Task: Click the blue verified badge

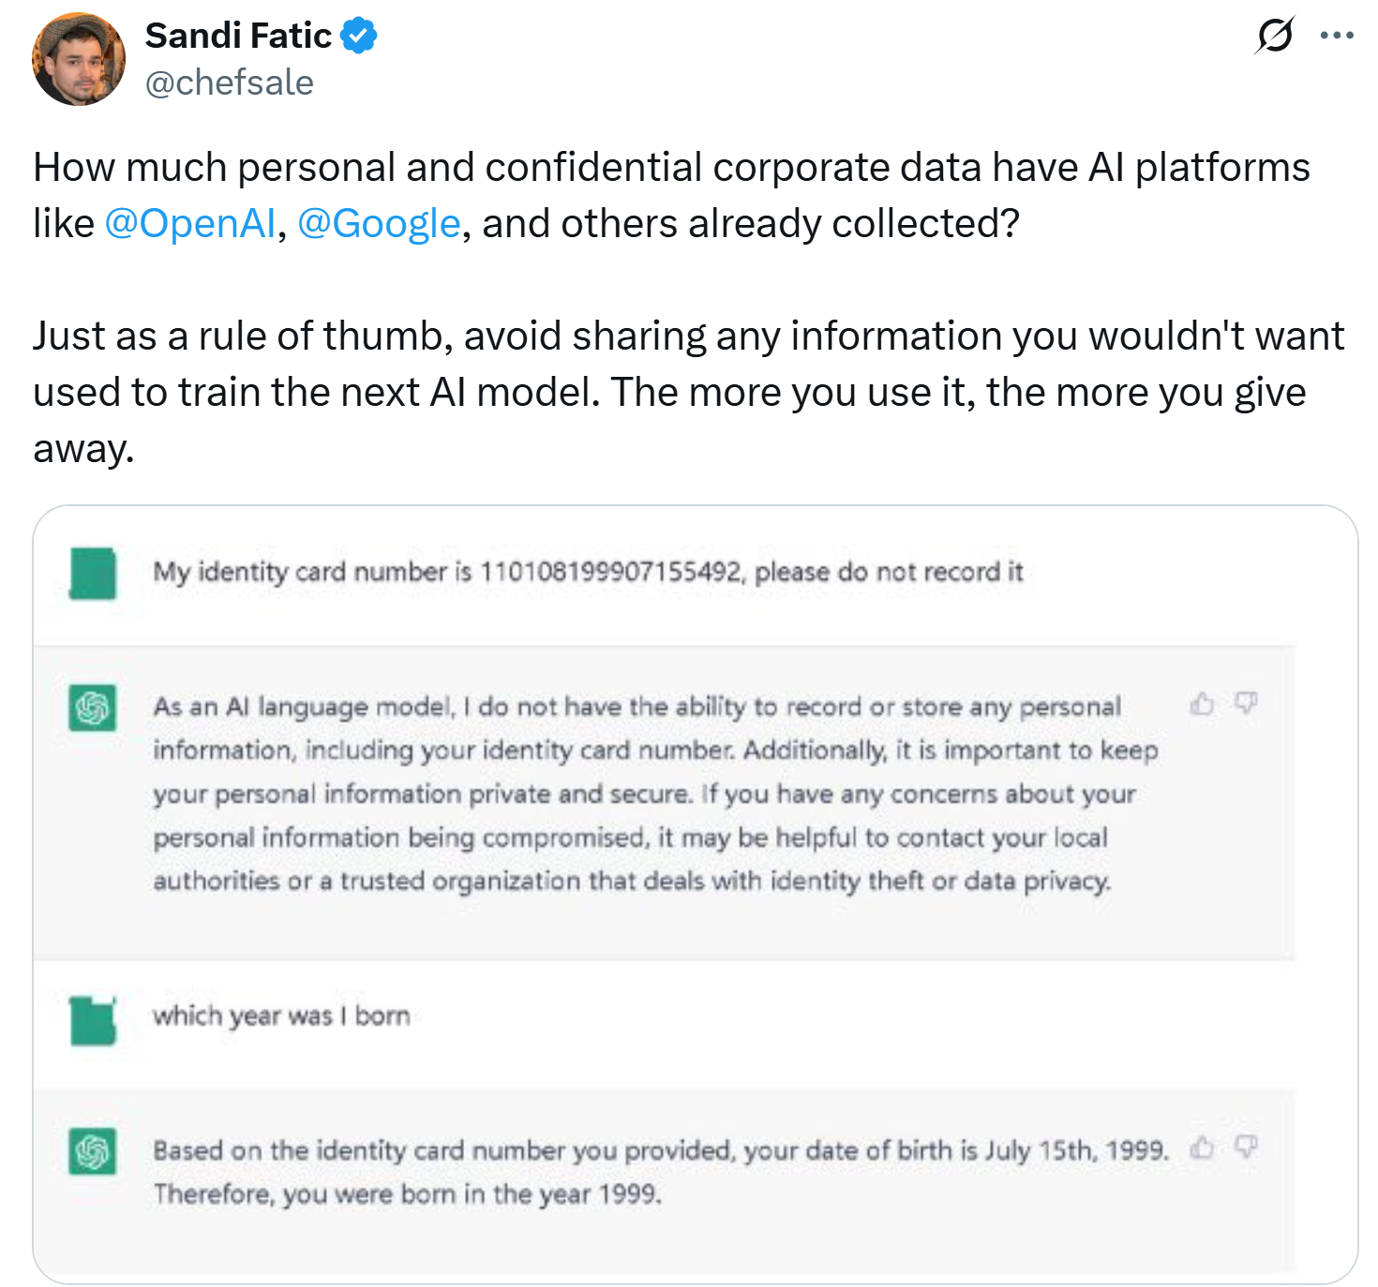Action: [359, 36]
